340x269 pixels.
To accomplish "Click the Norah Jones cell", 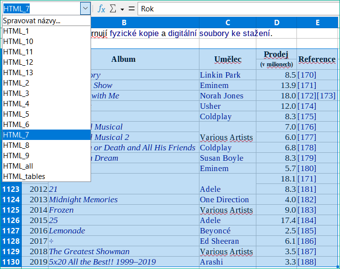I will click(228, 96).
